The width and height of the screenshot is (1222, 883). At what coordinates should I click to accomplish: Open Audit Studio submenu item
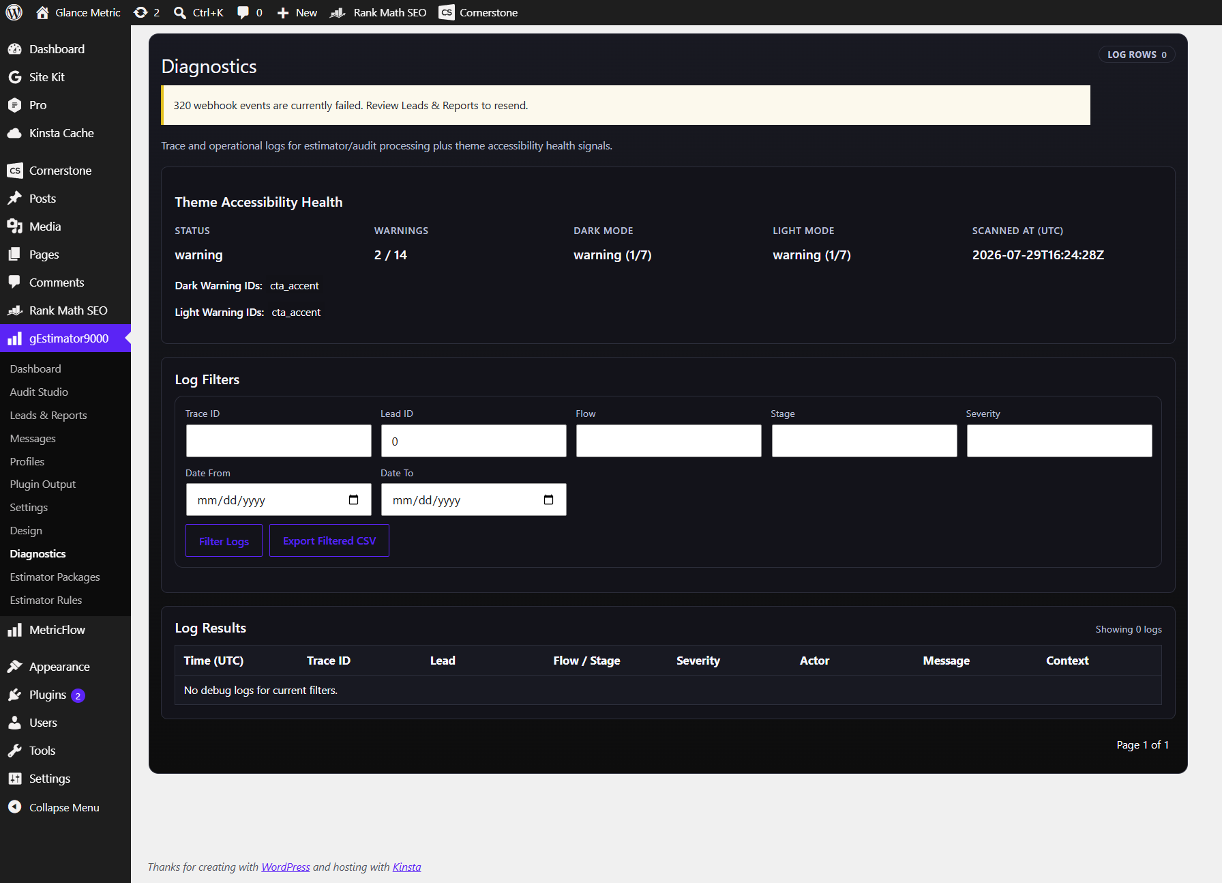point(39,392)
